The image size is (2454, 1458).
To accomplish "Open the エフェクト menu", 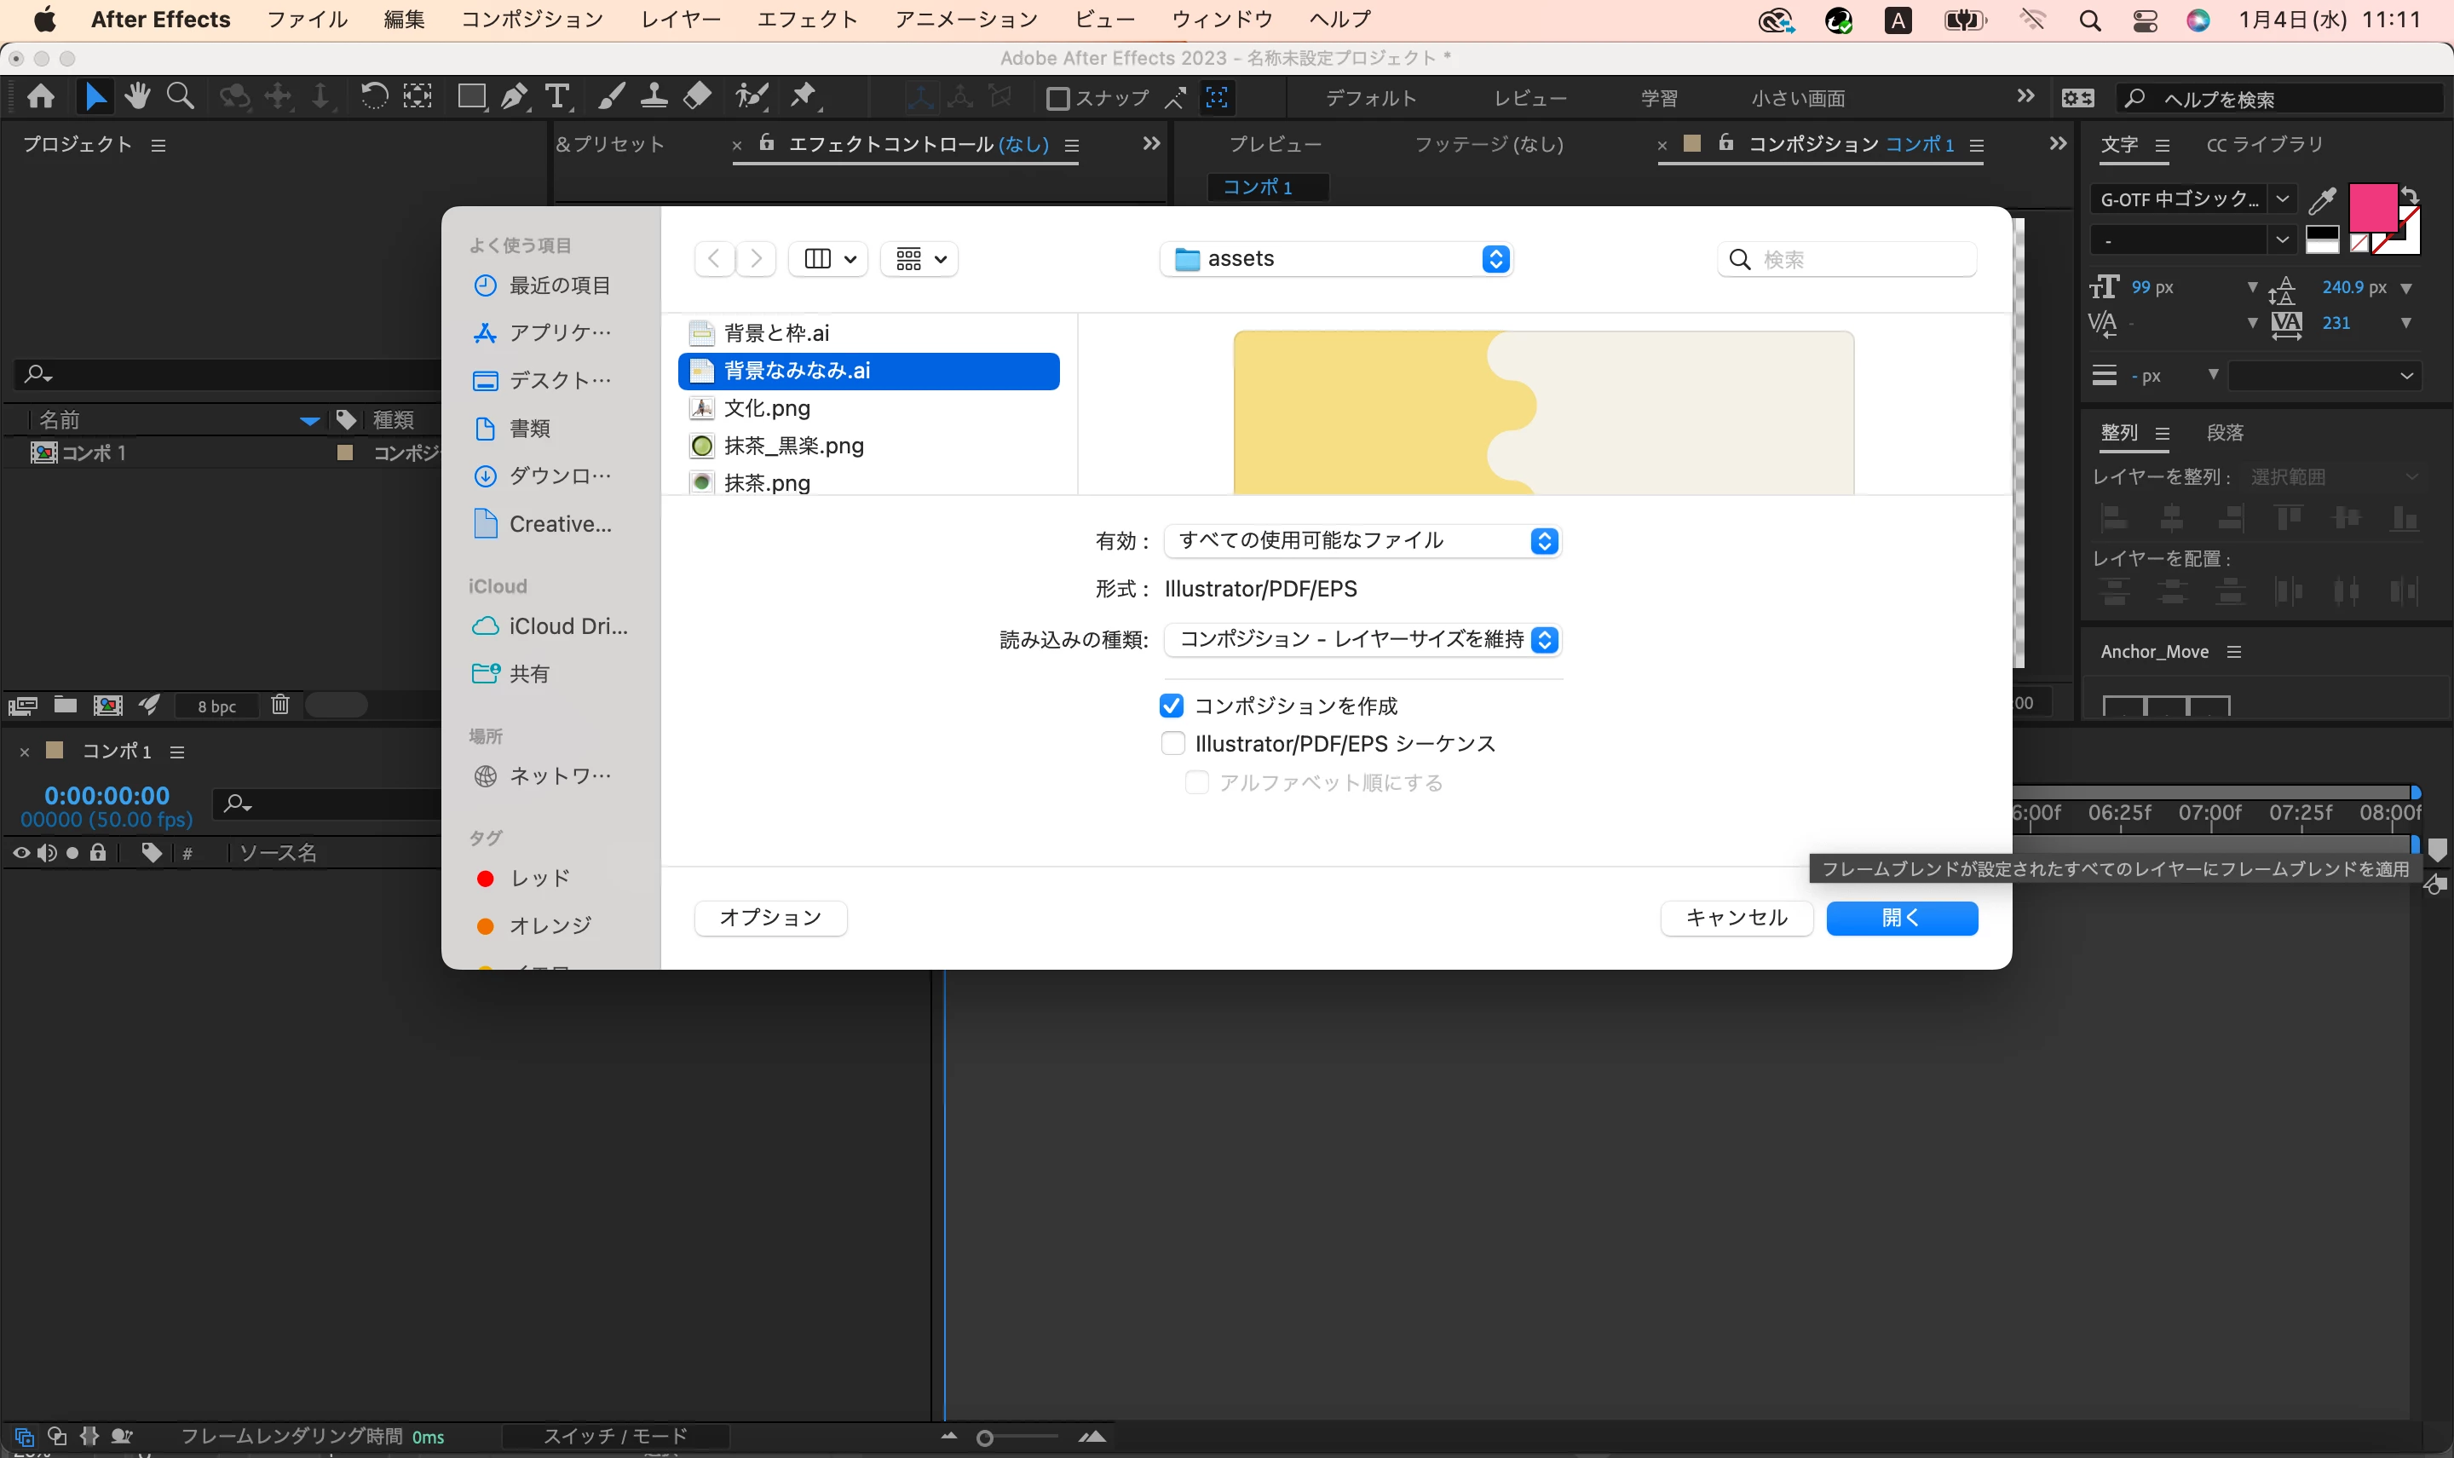I will tap(807, 20).
